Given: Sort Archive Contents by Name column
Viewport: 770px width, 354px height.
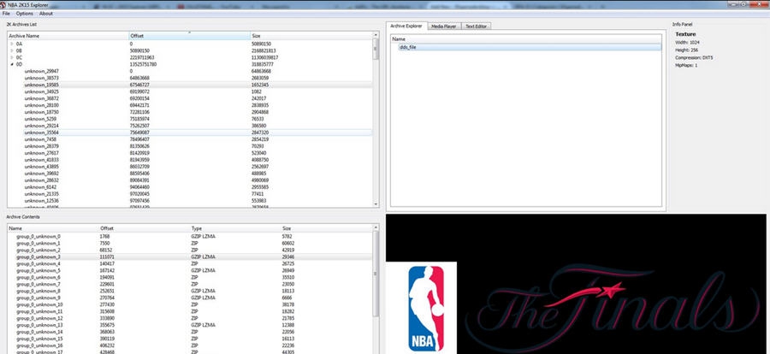Looking at the screenshot, I should [52, 228].
